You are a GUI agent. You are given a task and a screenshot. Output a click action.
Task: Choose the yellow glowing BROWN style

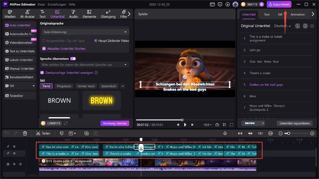pos(102,100)
